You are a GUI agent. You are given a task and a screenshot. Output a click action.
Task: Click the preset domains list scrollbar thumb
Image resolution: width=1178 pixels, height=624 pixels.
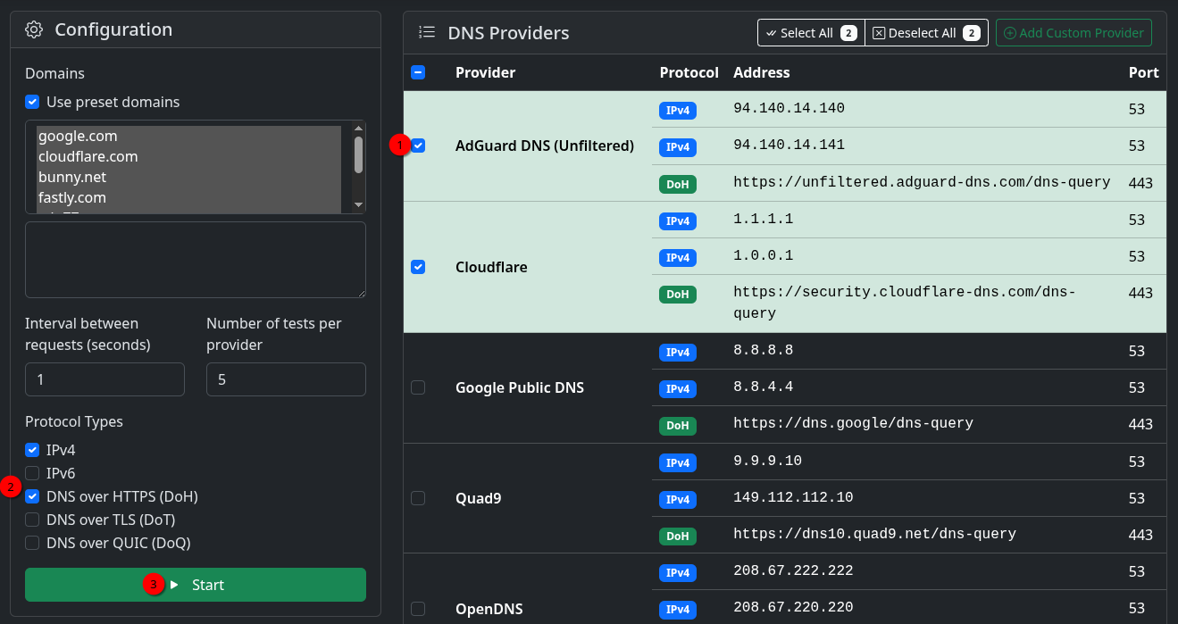[x=358, y=154]
